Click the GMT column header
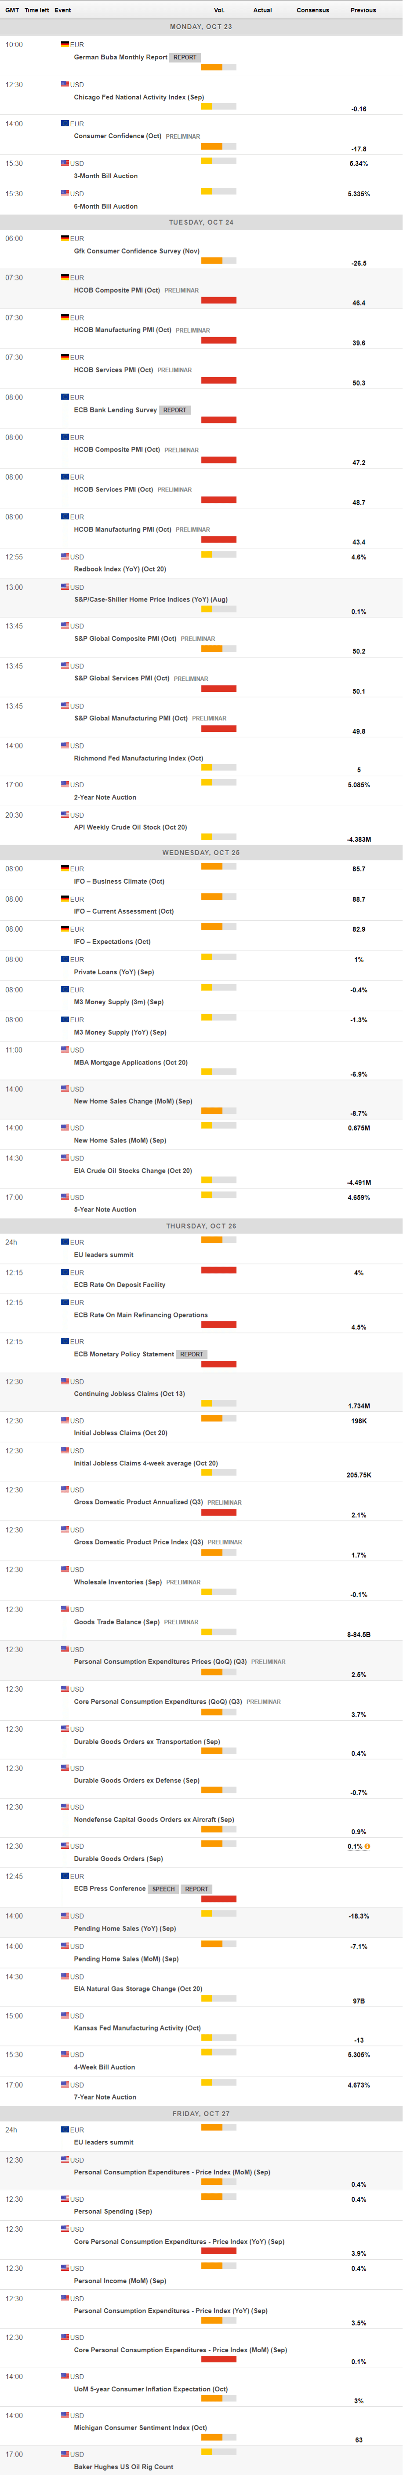The width and height of the screenshot is (403, 2475). pos(12,10)
